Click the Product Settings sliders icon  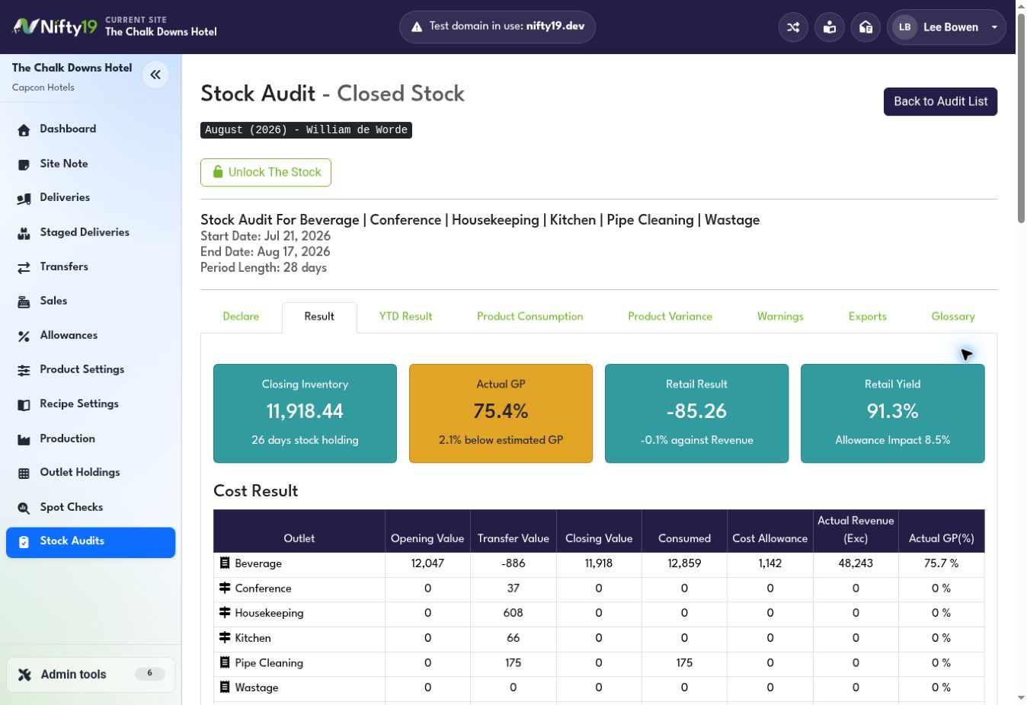(x=24, y=370)
